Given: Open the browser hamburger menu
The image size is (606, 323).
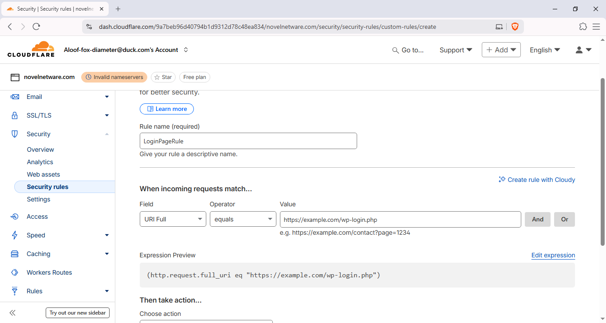Looking at the screenshot, I should click(596, 27).
